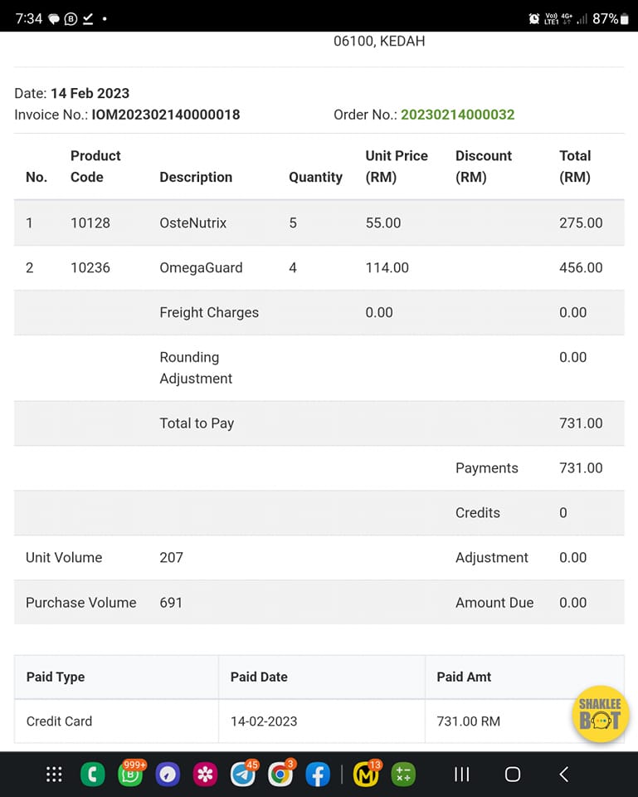The image size is (638, 797).
Task: Tap the Paid Type column header
Action: (x=56, y=677)
